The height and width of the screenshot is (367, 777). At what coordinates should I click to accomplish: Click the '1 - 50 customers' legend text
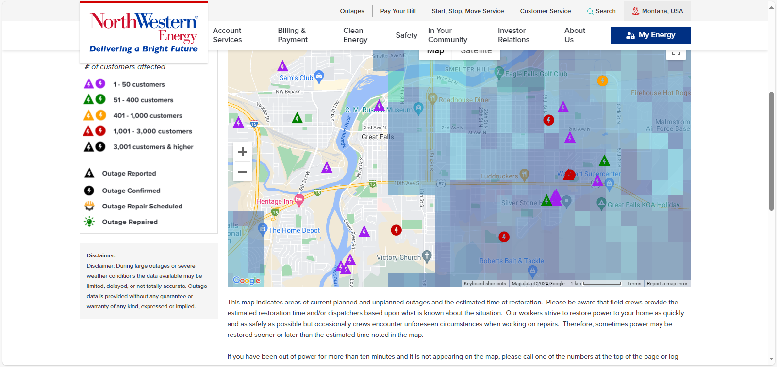click(139, 84)
